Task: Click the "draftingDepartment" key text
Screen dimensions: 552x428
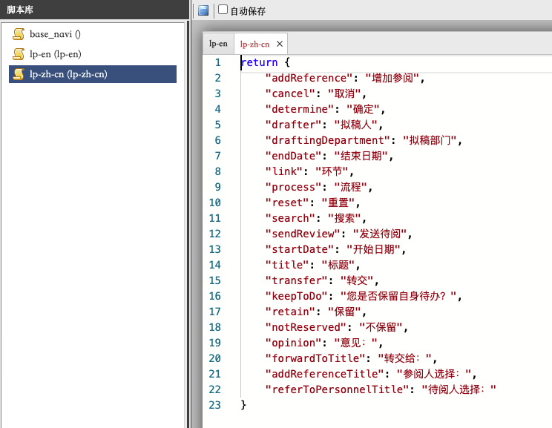Action: [x=328, y=140]
